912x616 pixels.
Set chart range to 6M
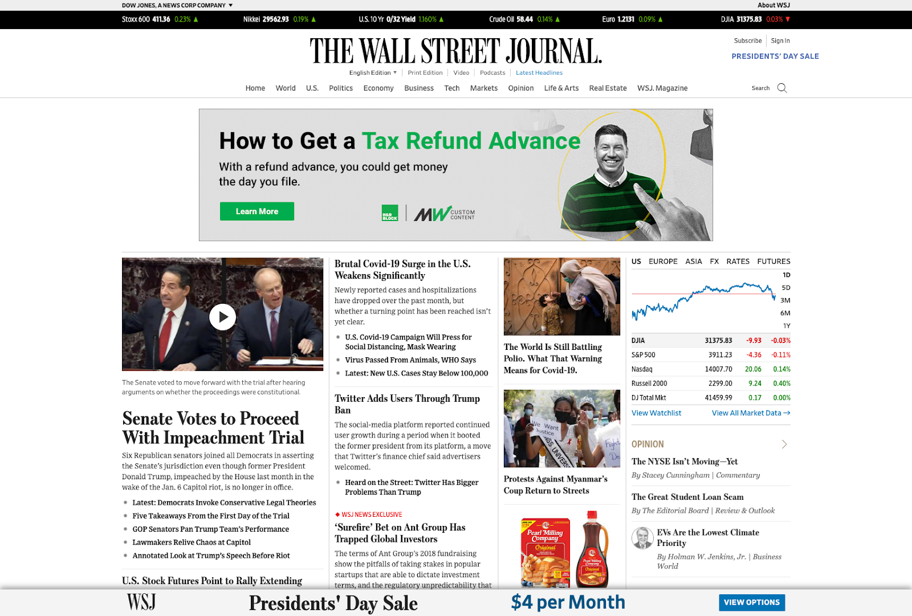coord(785,313)
